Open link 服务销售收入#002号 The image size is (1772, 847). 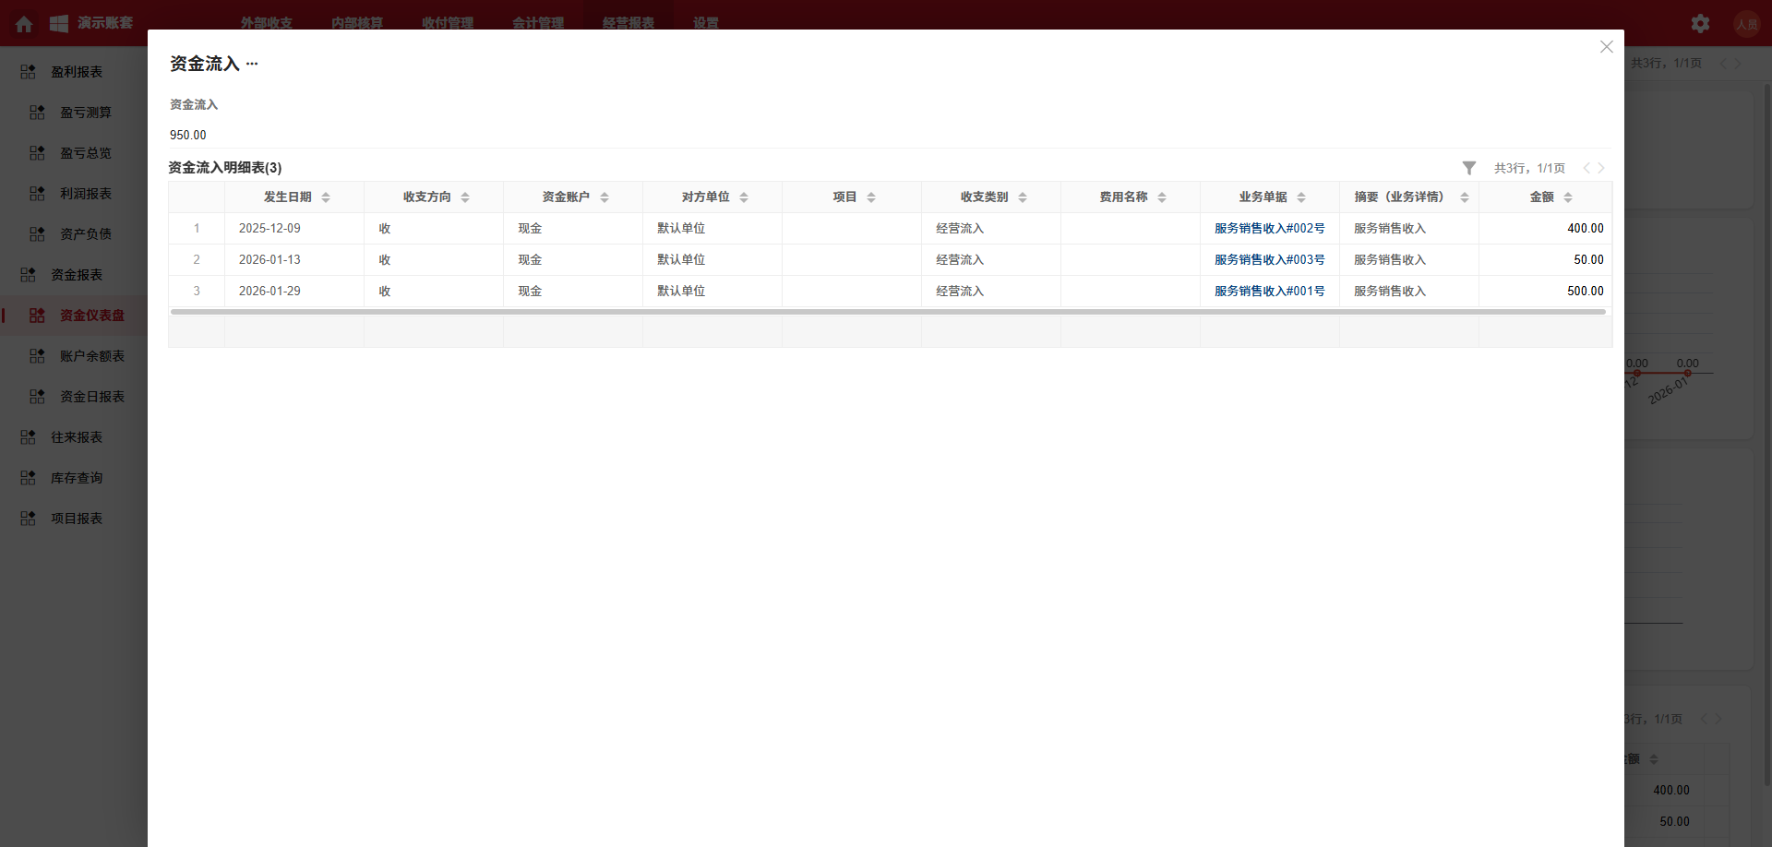[1269, 229]
